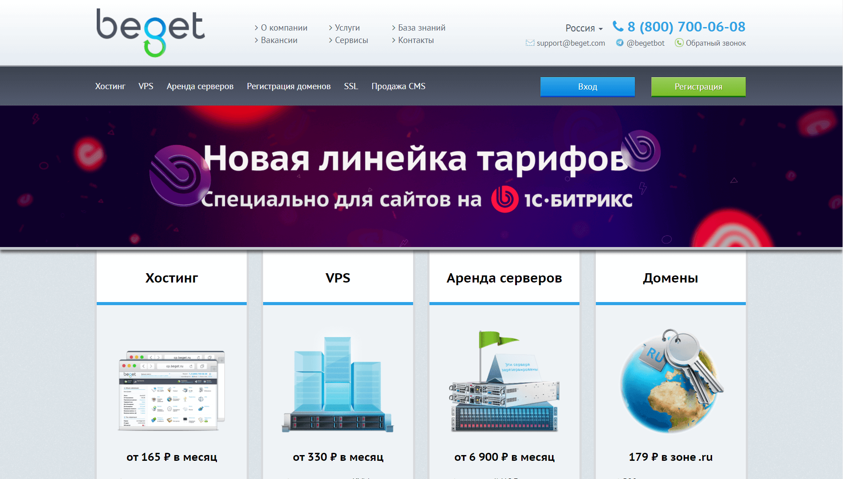Open Аренда серверов card heading
Screen dimensions: 843x479
pos(504,278)
